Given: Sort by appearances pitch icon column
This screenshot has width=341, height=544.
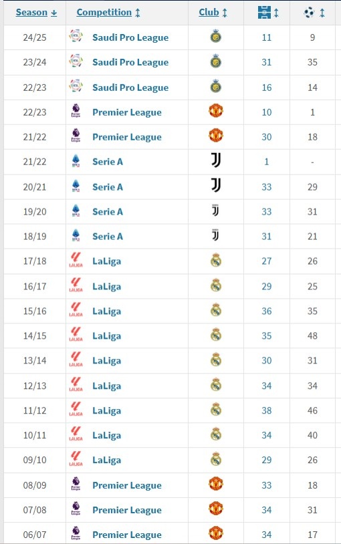Looking at the screenshot, I should point(268,13).
